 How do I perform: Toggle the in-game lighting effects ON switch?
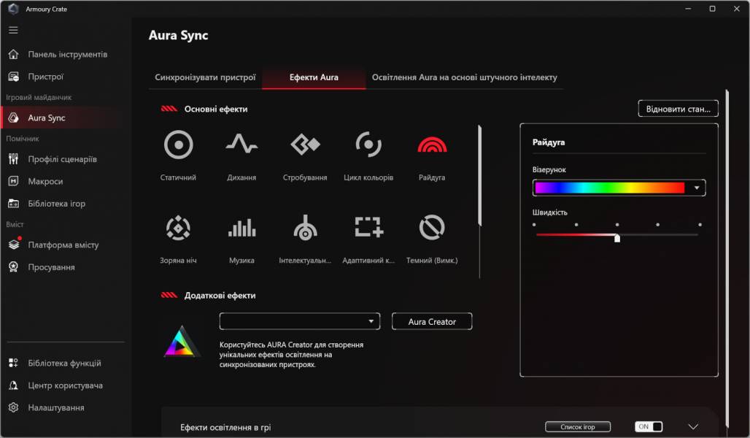pos(649,426)
